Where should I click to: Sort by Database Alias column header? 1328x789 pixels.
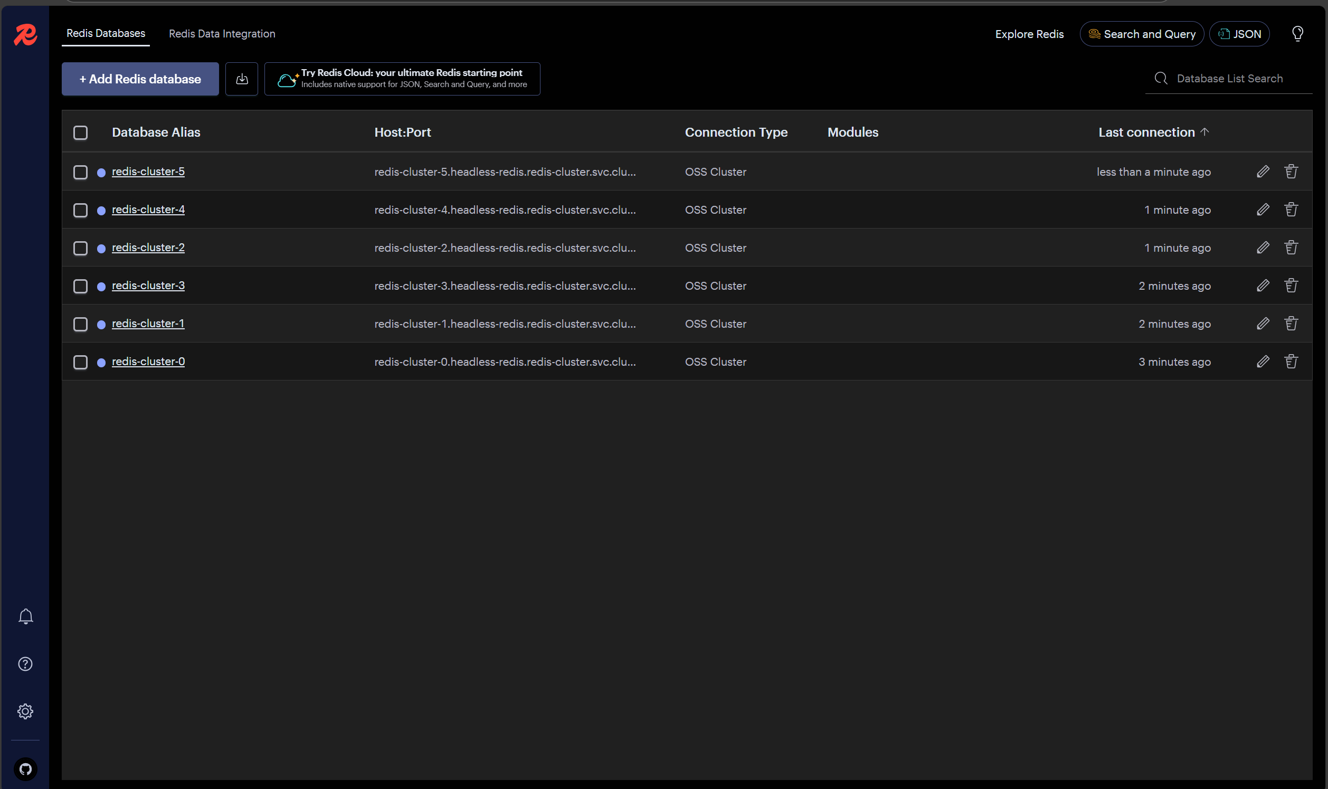156,132
